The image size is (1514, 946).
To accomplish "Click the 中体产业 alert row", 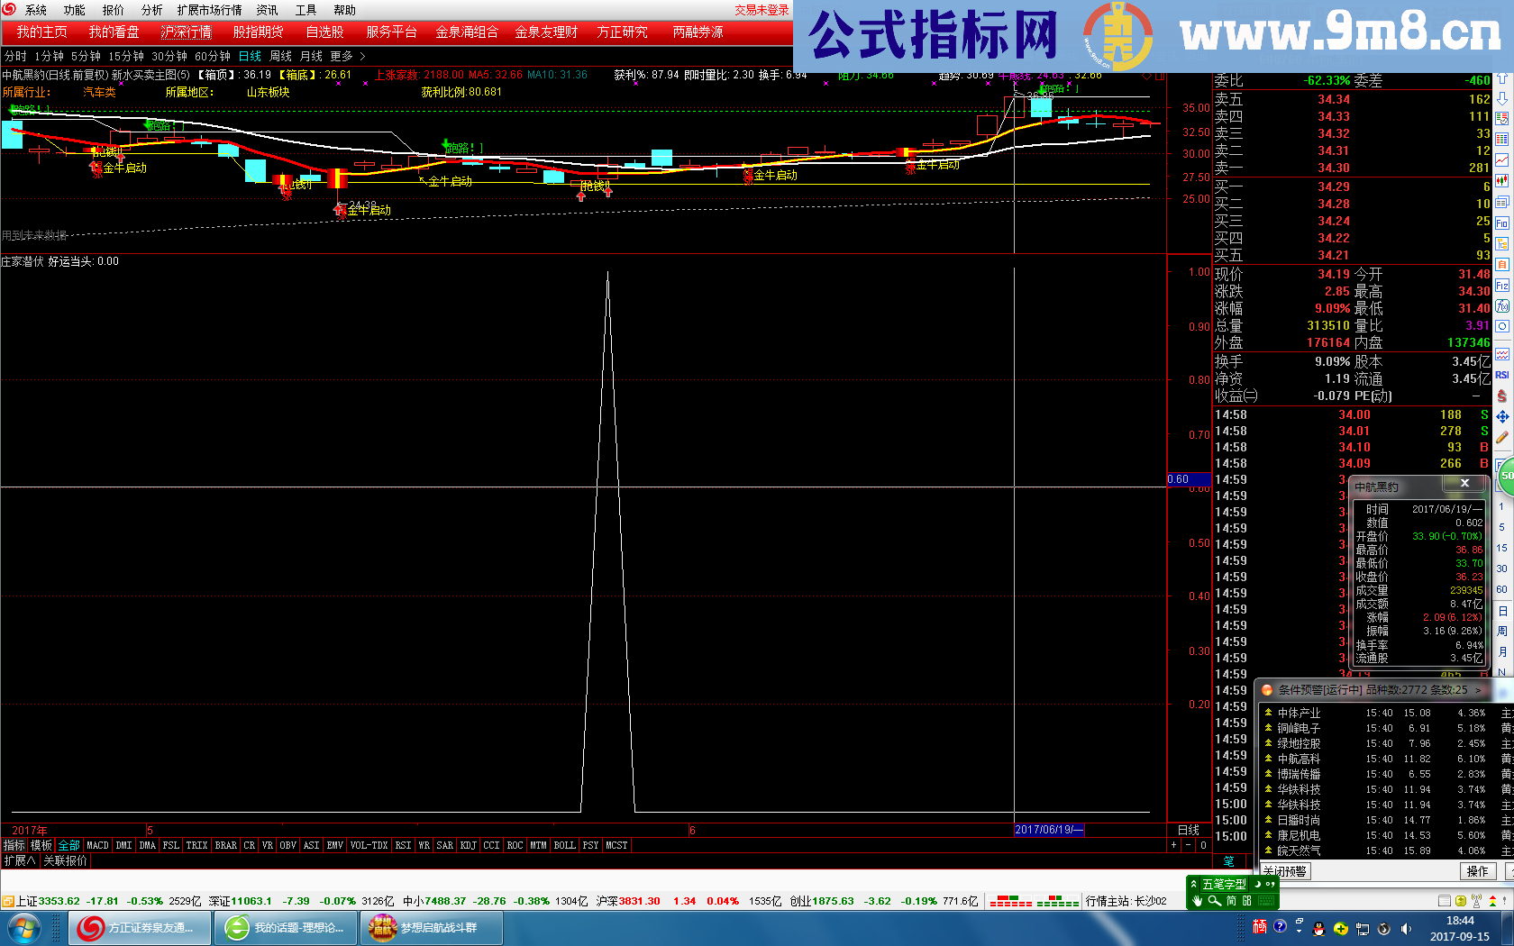I will pos(1388,713).
